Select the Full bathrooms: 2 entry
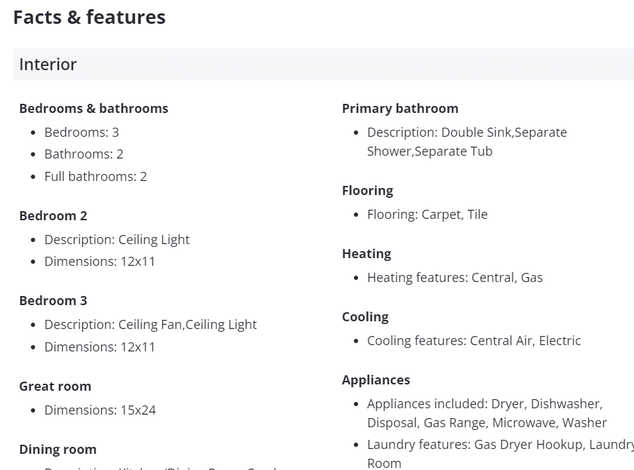The width and height of the screenshot is (634, 470). point(95,176)
